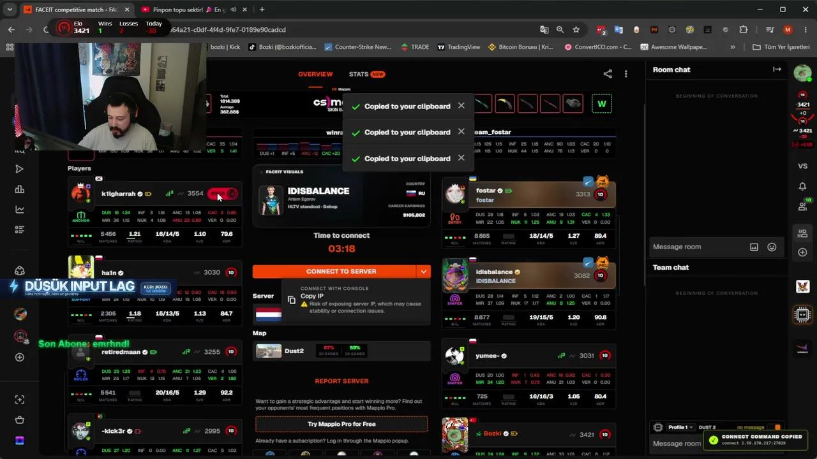Bookmark this page with the star icon
Screen dimensions: 817x459
[x=576, y=29]
